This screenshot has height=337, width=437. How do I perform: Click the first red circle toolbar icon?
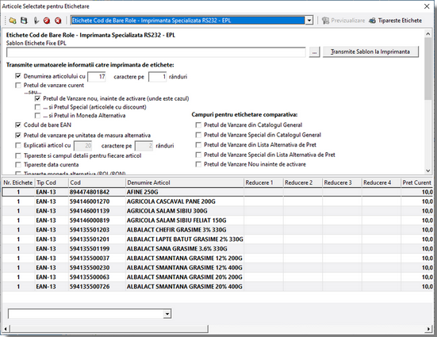(47, 21)
